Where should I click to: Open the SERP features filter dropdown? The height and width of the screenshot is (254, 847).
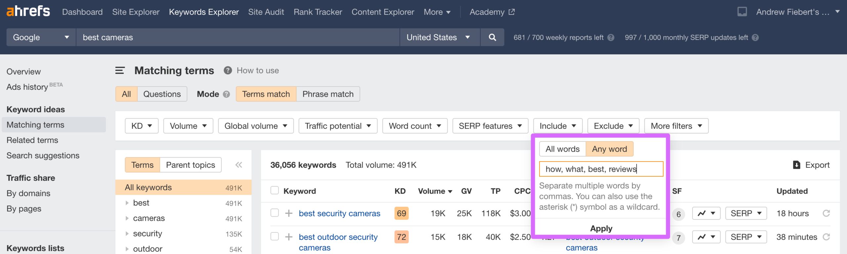490,126
